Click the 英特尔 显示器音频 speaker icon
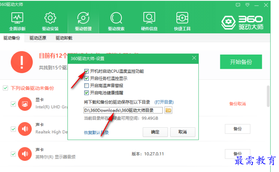279x172 pixels. click(25, 154)
